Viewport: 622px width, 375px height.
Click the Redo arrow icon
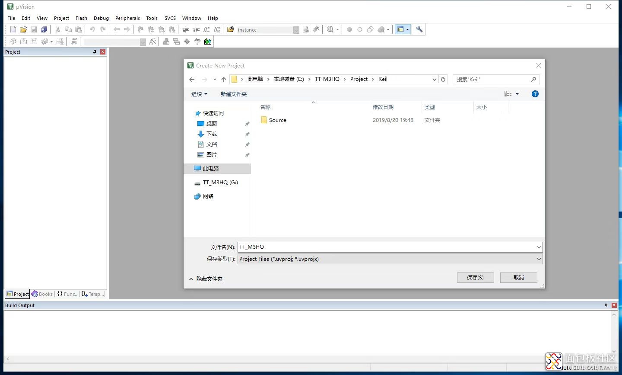pyautogui.click(x=103, y=29)
